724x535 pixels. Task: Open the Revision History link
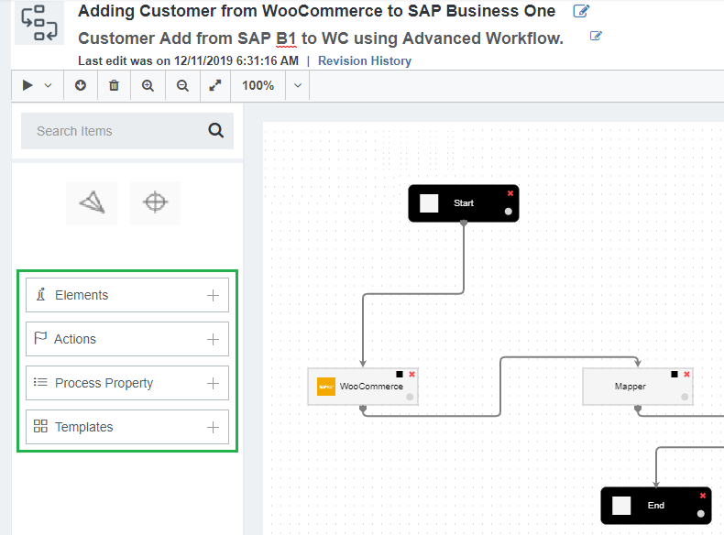(364, 60)
